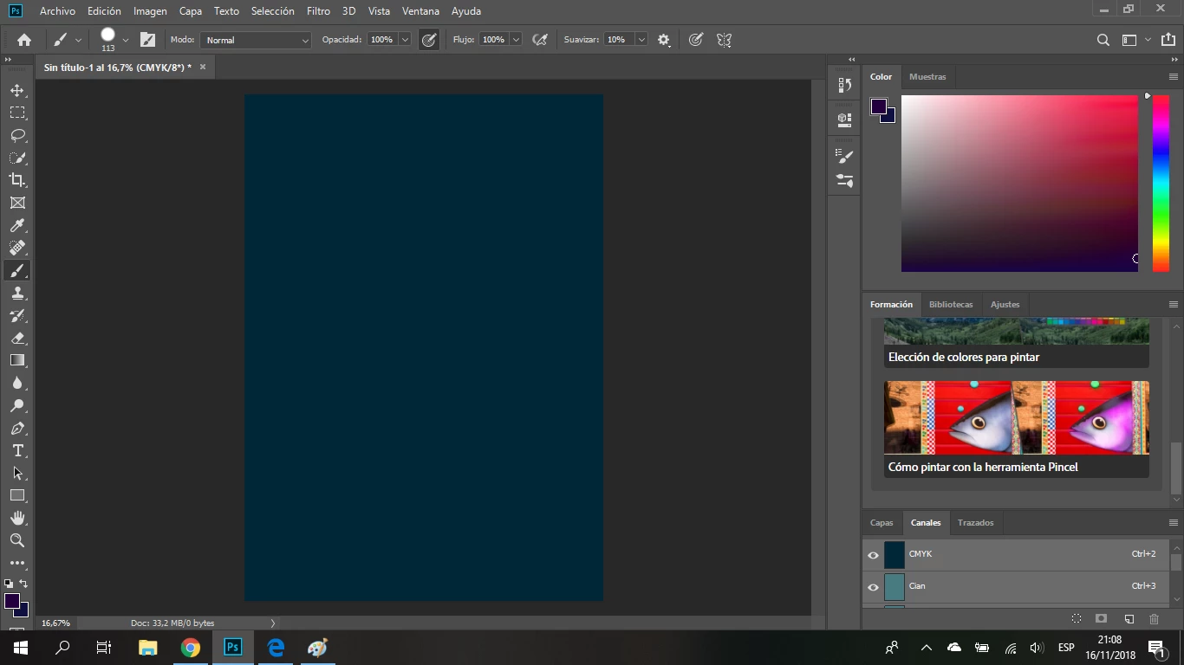Open the brush preset picker dropdown
Viewport: 1184px width, 665px height.
tap(126, 40)
